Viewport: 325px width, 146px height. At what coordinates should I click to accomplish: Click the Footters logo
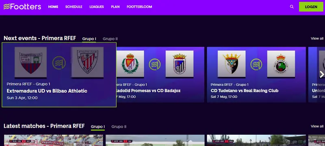tap(22, 6)
